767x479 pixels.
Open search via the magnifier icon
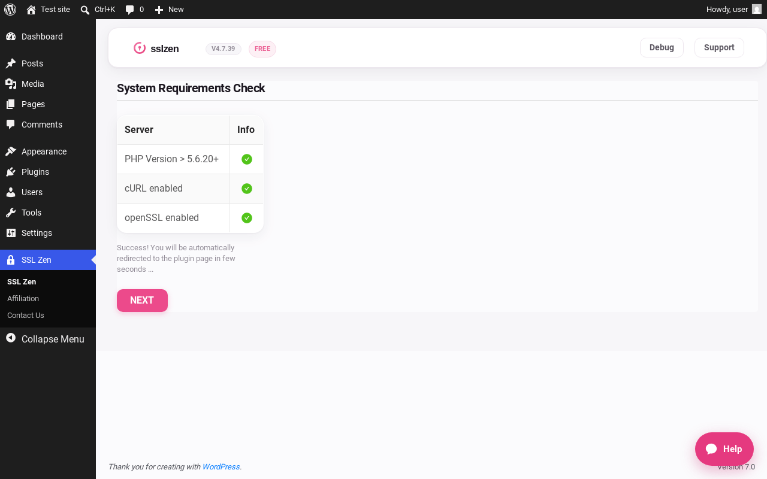[x=85, y=10]
